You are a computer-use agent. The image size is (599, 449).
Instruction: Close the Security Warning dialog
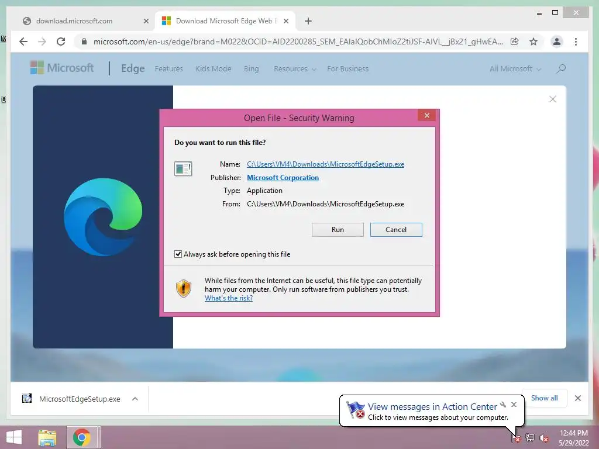click(426, 115)
